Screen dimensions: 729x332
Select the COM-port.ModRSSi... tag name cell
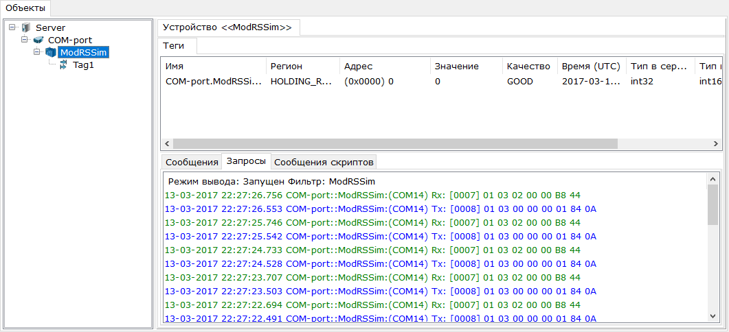(x=214, y=81)
